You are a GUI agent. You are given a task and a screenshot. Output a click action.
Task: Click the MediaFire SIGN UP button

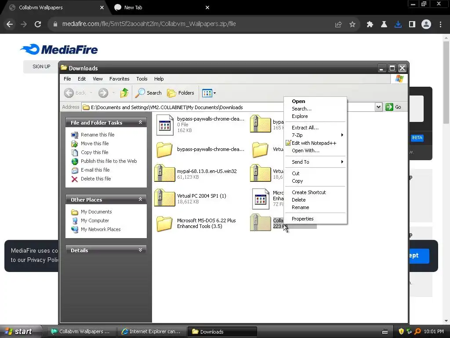[41, 66]
